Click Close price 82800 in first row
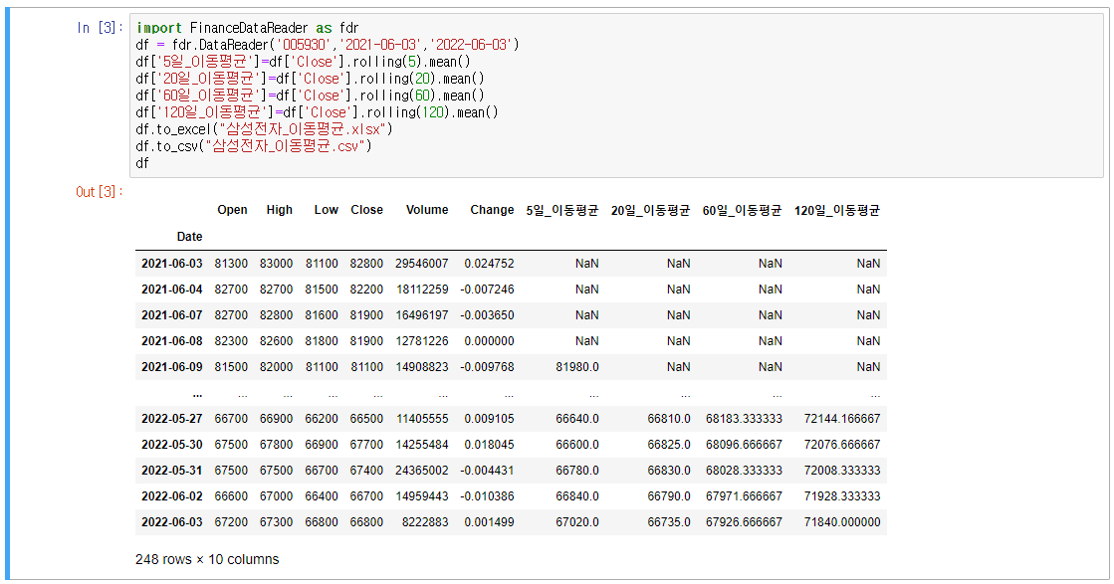The height and width of the screenshot is (584, 1114). 366,264
